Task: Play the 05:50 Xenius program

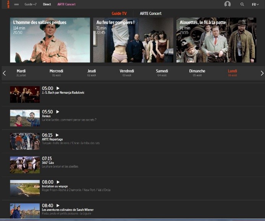Action: point(58,112)
